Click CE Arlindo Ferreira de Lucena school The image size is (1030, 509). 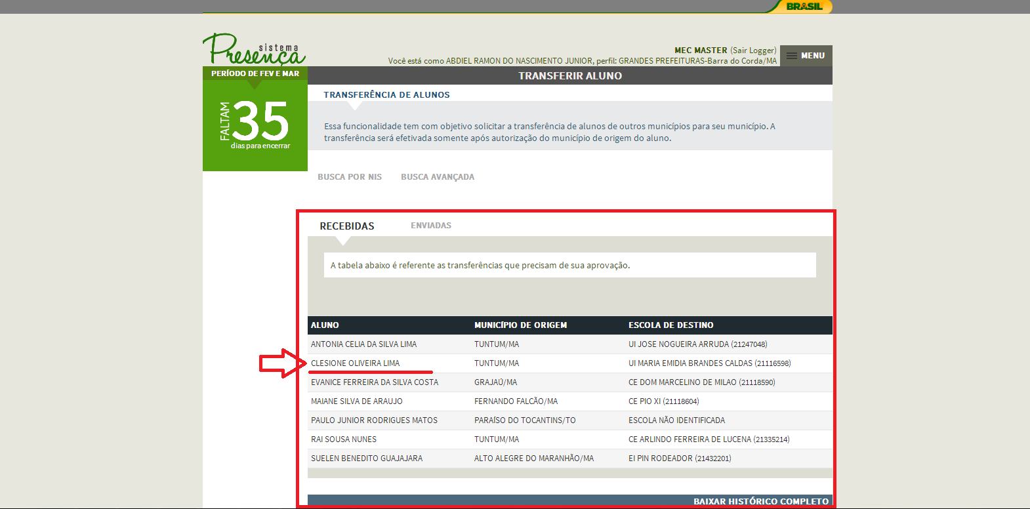709,439
